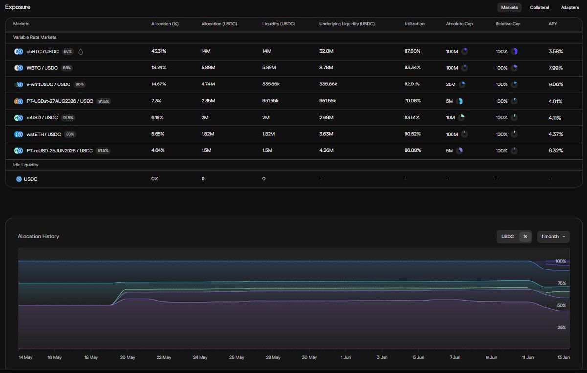587x373 pixels.
Task: Click the v-wmtUSDC / USDC token pair icon
Action: coord(19,84)
